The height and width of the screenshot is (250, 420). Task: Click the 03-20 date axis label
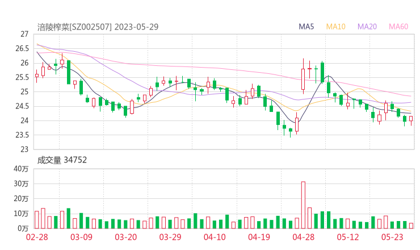click(126, 237)
